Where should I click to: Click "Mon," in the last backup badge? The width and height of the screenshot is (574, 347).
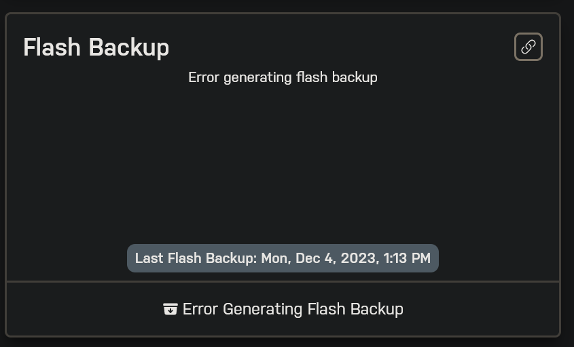(x=276, y=259)
